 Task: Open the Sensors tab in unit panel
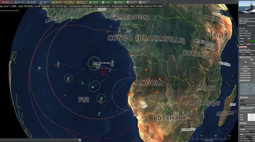point(243,55)
